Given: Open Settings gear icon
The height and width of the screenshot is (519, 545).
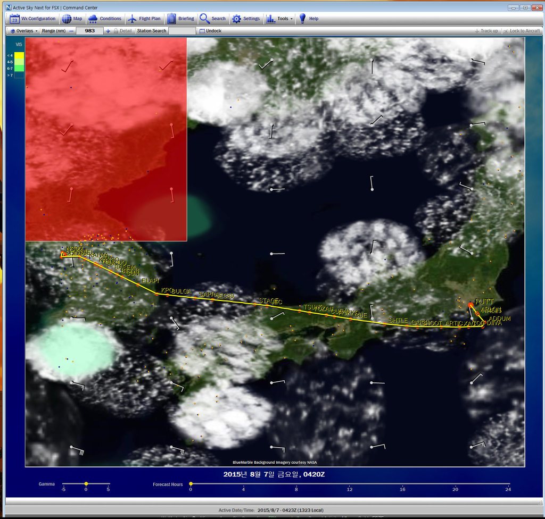Looking at the screenshot, I should click(237, 19).
